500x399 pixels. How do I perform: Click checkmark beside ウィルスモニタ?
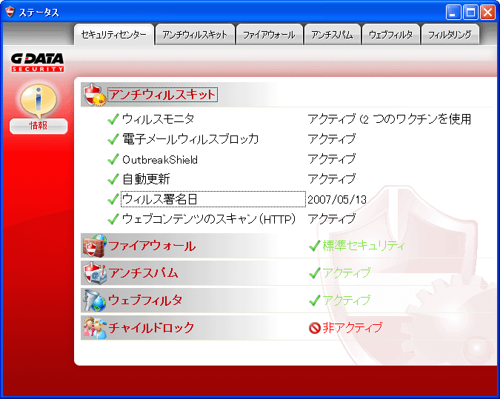click(x=113, y=119)
